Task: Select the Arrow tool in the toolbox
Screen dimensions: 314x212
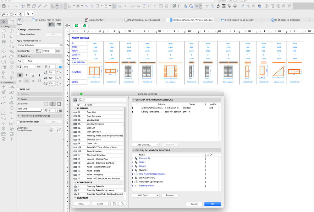Action: [x=4, y=22]
